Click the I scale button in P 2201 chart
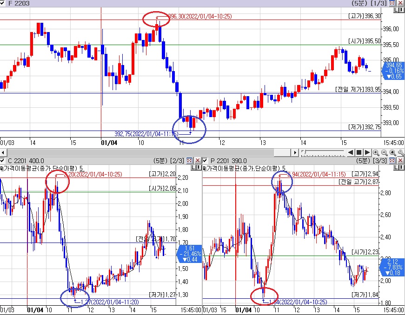405x315 pixels. (x=402, y=168)
